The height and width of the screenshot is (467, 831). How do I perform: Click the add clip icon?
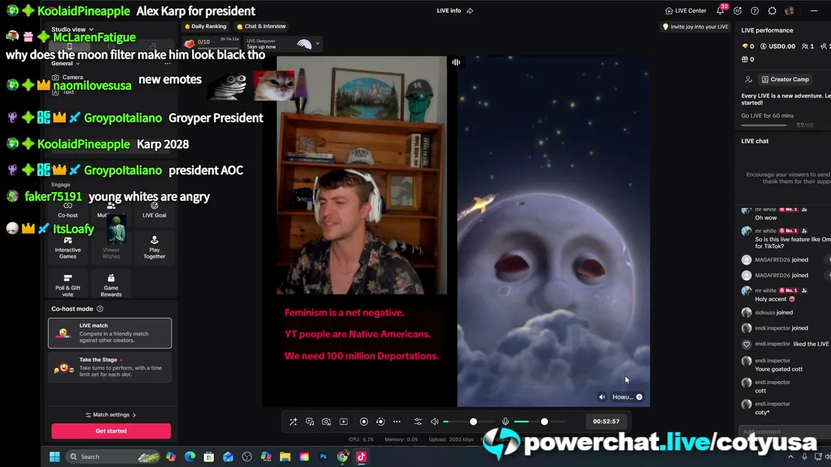pos(343,422)
